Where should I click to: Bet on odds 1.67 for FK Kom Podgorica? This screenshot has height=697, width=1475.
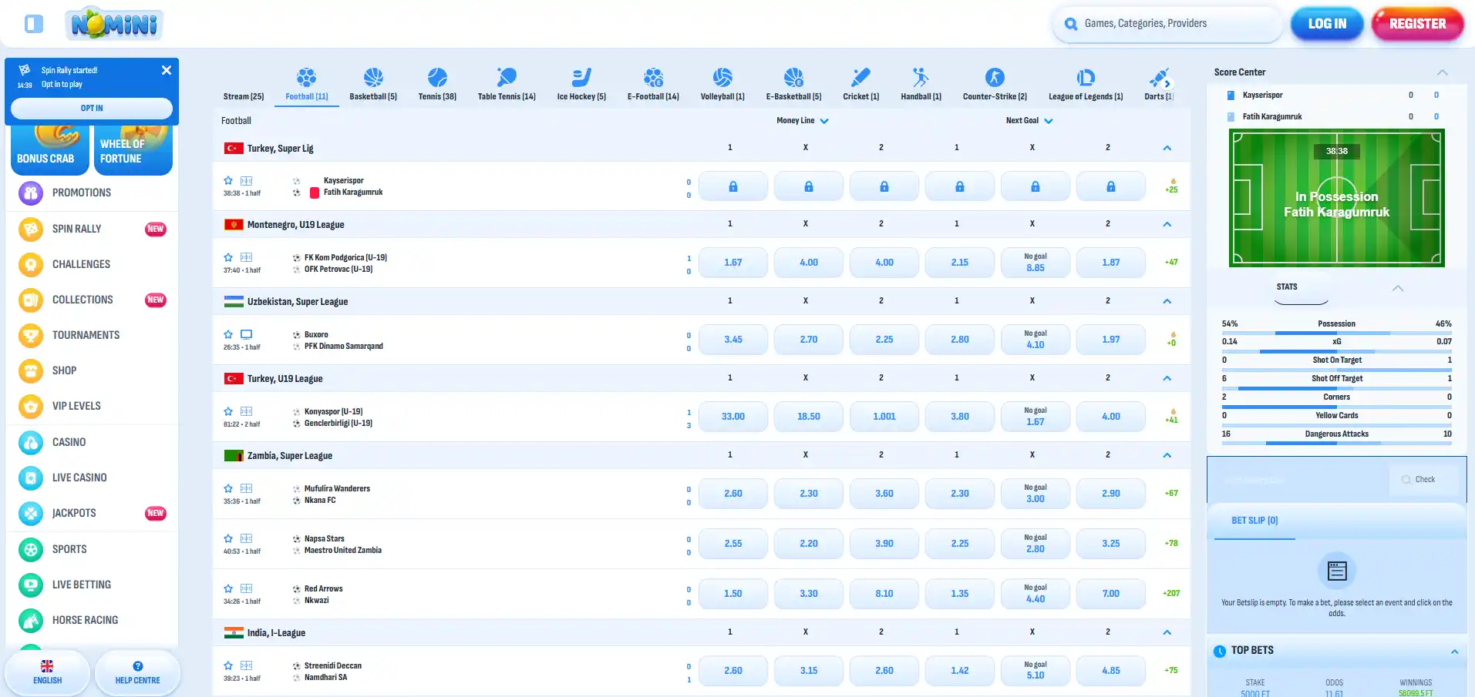732,263
